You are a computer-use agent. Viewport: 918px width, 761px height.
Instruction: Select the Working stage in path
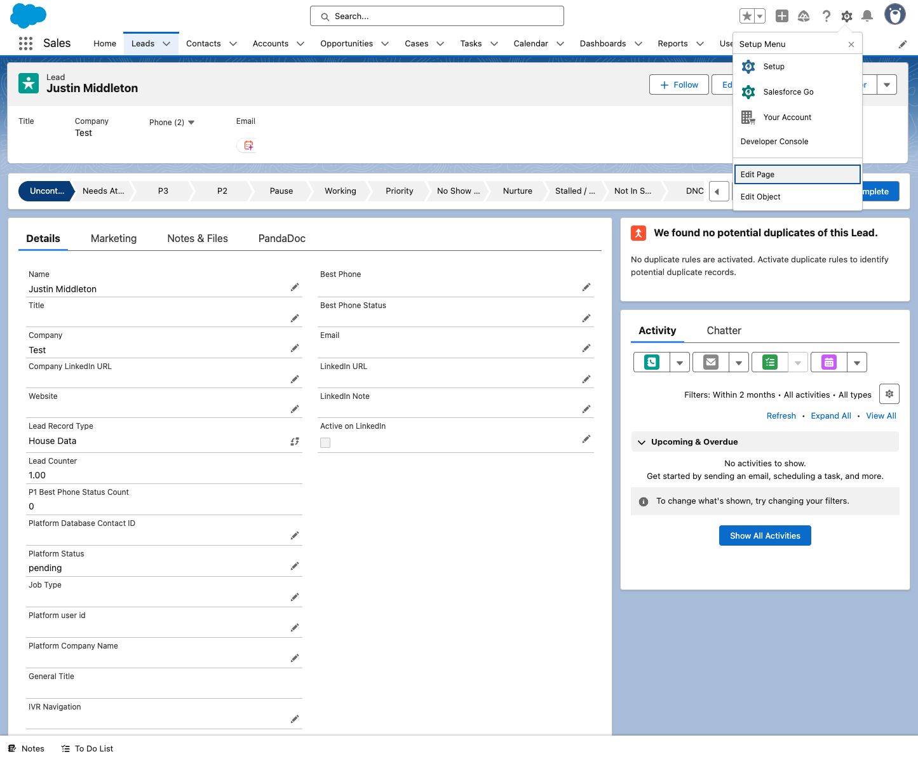click(x=341, y=191)
